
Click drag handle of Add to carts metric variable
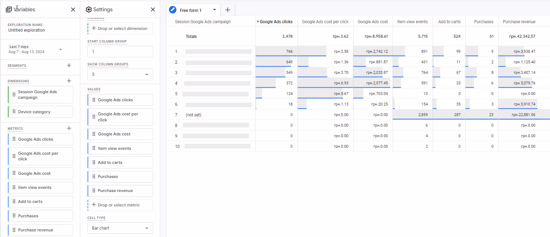point(14,201)
